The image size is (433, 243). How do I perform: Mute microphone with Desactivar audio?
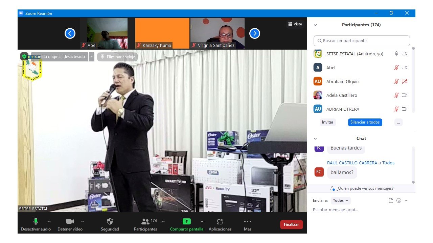click(36, 224)
